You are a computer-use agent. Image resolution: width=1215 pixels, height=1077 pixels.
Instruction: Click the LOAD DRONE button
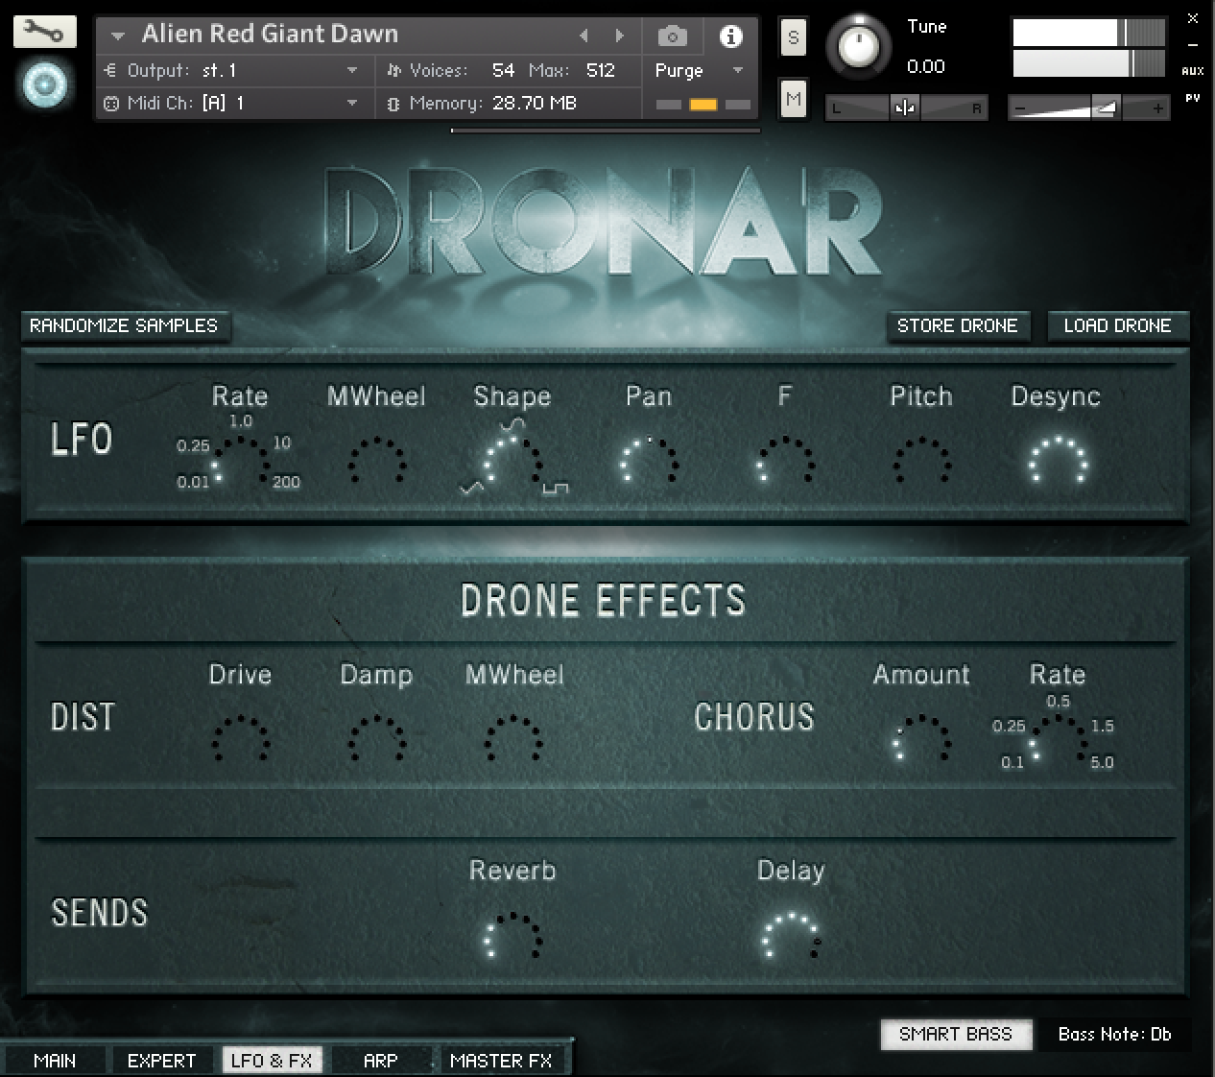[1117, 326]
